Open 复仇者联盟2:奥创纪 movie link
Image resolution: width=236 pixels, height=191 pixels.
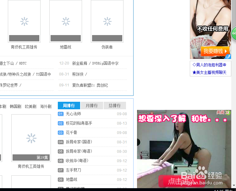pos(90,85)
